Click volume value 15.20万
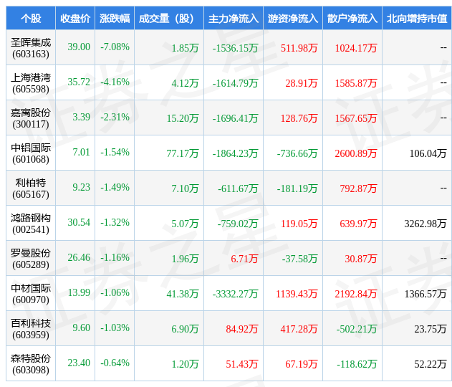This screenshot has width=452, height=387. [183, 118]
